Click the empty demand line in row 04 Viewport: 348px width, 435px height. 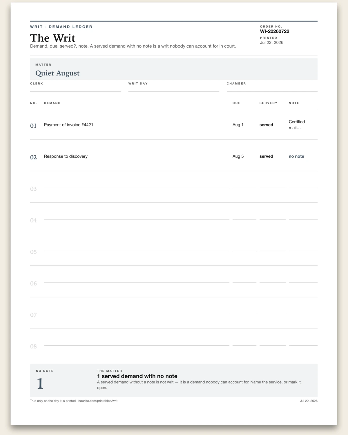[137, 217]
